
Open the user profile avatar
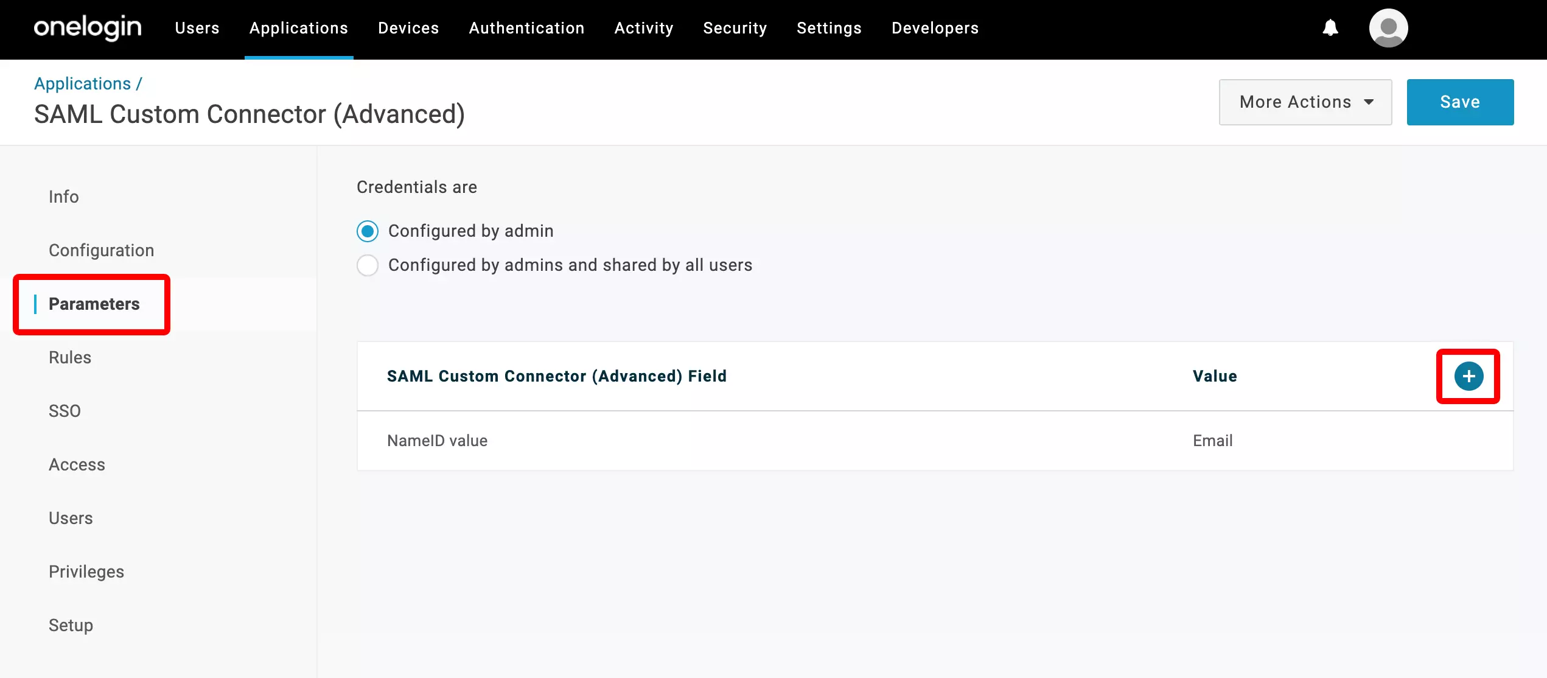click(x=1388, y=28)
